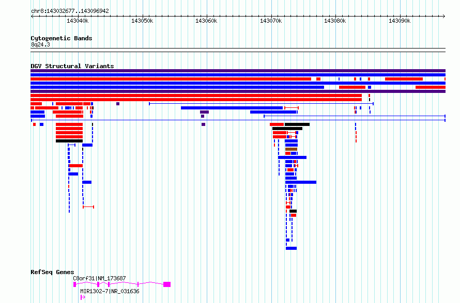The width and height of the screenshot is (460, 303).
Task: Click the MIR1302-7|NR_031636 gene label
Action: (110, 291)
